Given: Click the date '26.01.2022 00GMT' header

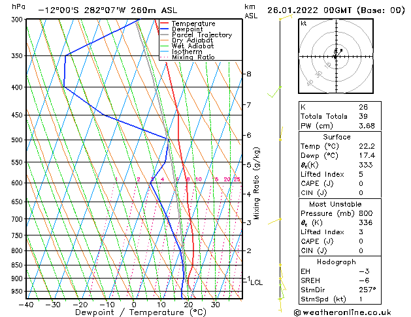Looking at the screenshot, I should [x=309, y=10].
